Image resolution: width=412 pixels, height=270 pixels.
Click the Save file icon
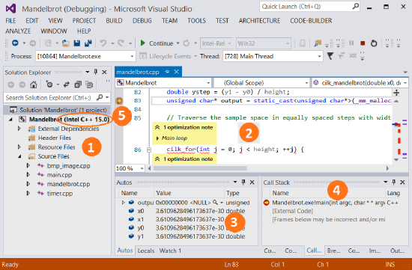(x=76, y=43)
